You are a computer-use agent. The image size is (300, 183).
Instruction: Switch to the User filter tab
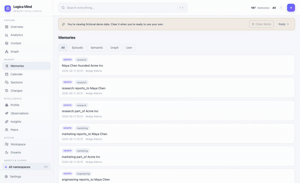129,48
